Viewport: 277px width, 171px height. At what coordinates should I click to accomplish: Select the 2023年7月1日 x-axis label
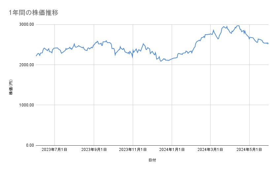[x=54, y=150]
